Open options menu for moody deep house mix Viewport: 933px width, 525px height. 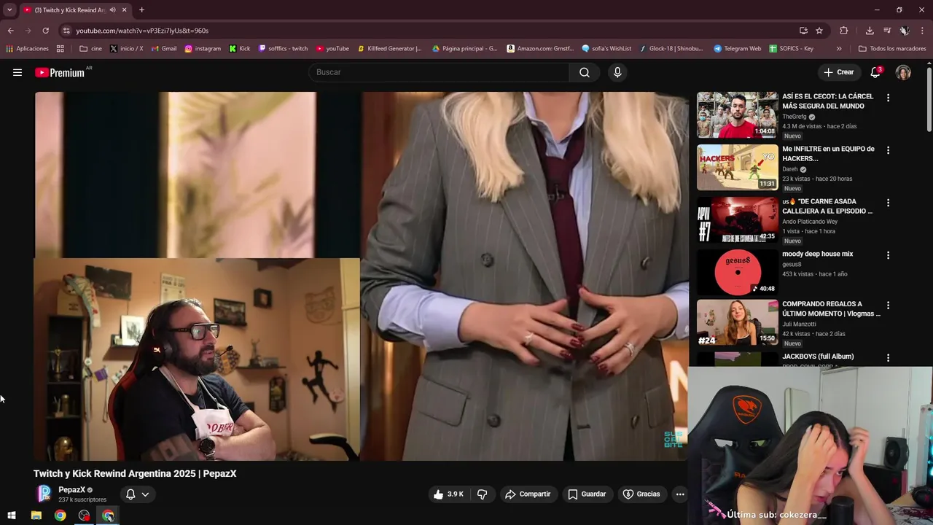(x=888, y=255)
